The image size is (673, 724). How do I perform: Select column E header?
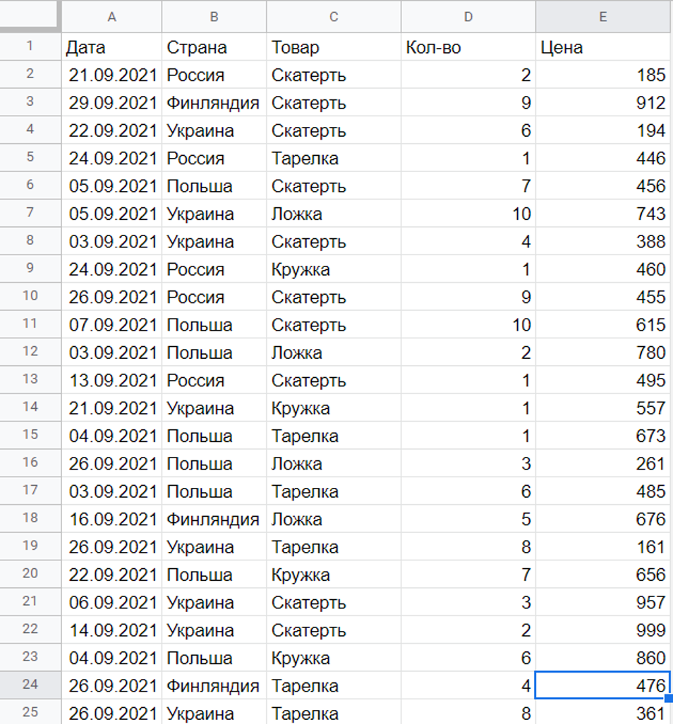pyautogui.click(x=602, y=17)
